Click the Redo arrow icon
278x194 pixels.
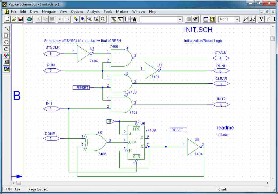(68, 19)
